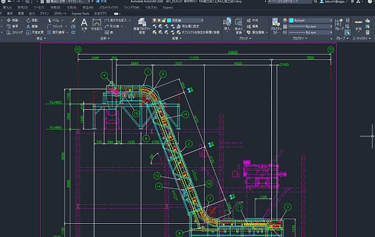Select the Rotate (回転) tool
Image resolution: width=375 pixels, height=237 pixels.
tap(32, 20)
